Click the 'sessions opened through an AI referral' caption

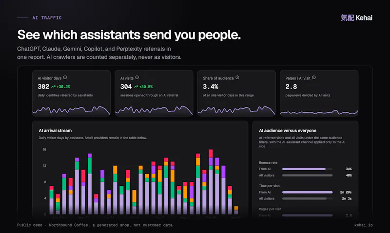pyautogui.click(x=149, y=95)
